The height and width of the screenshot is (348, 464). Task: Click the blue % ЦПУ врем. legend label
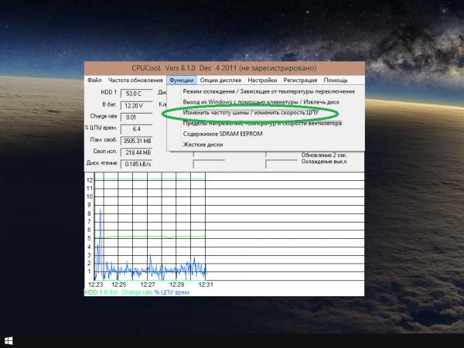tap(172, 292)
